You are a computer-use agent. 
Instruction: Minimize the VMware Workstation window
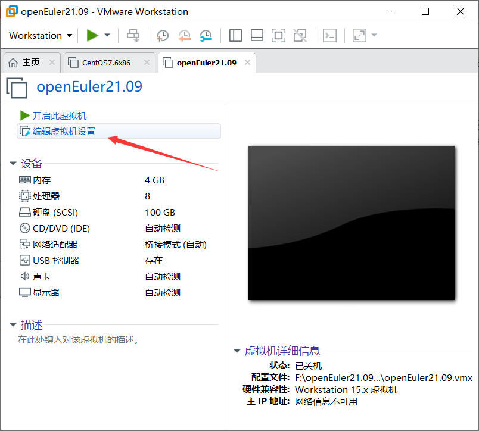pyautogui.click(x=391, y=11)
